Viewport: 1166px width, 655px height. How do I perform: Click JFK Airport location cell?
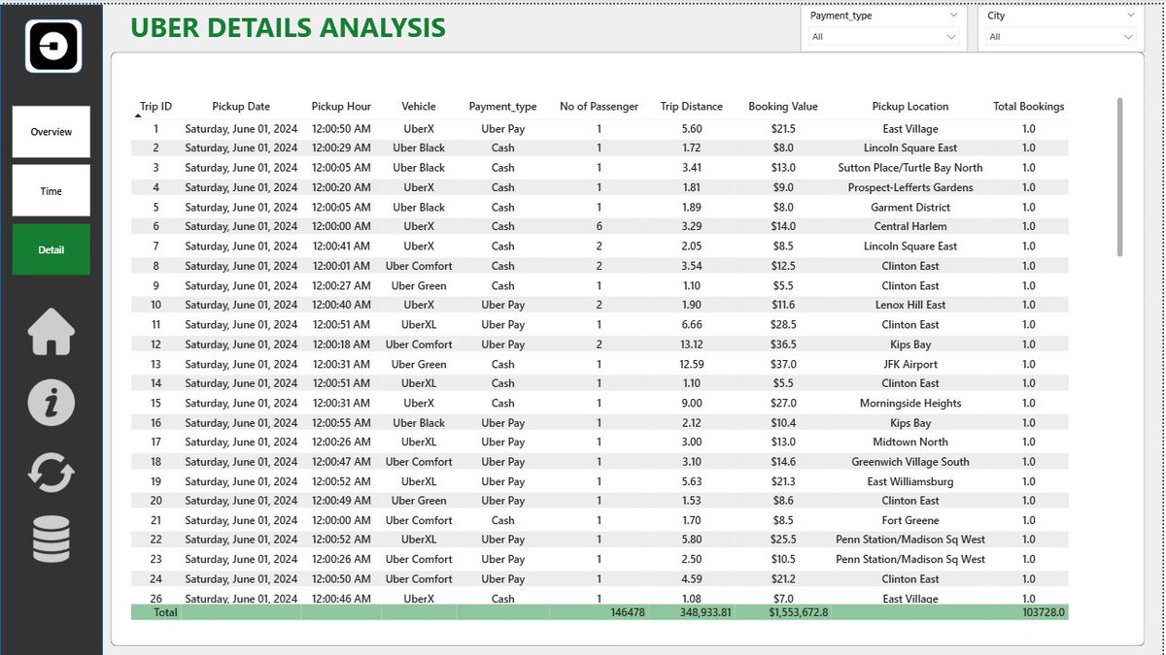tap(910, 364)
